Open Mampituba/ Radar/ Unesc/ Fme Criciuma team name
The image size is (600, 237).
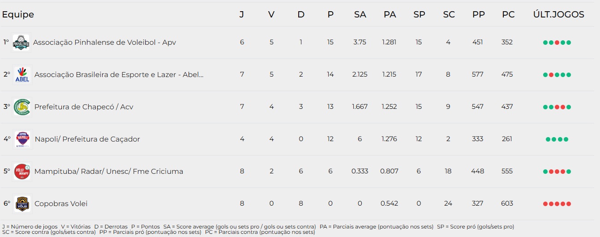(x=109, y=172)
